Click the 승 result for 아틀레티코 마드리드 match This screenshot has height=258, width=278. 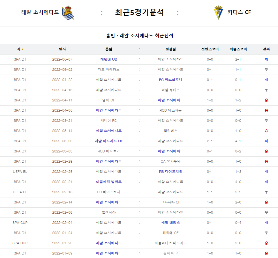click(x=266, y=243)
